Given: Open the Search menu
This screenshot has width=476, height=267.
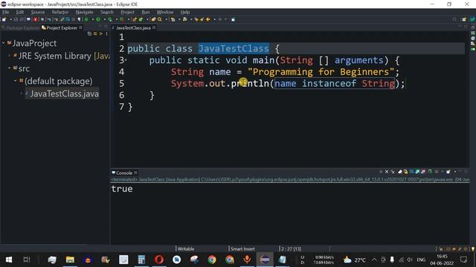Looking at the screenshot, I should 107,12.
